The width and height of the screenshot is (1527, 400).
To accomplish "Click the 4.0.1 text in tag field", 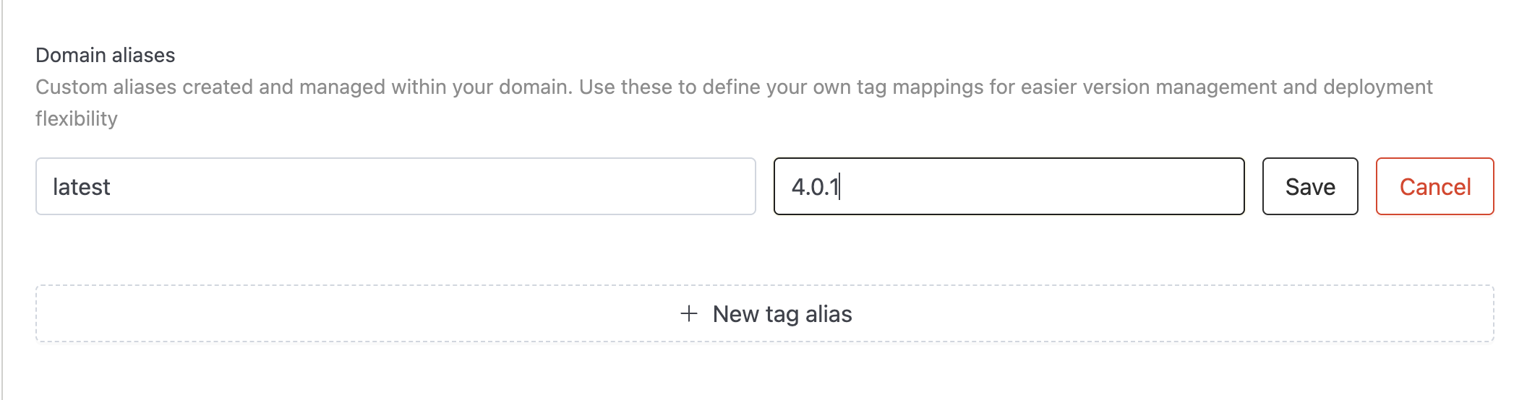I will pyautogui.click(x=815, y=187).
